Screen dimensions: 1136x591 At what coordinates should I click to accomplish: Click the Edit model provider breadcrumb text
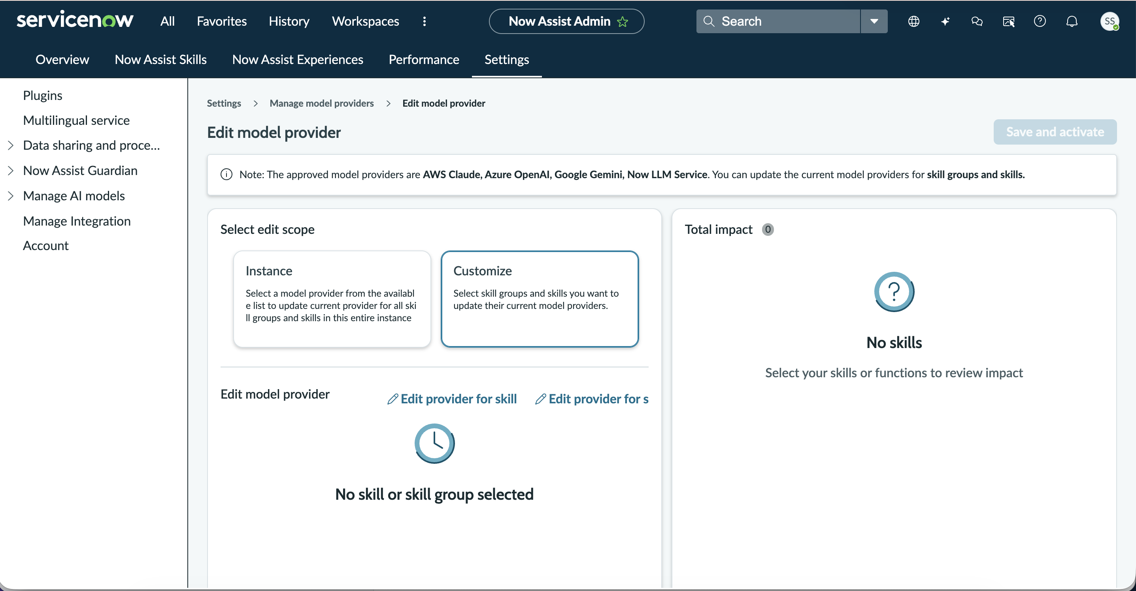point(443,103)
